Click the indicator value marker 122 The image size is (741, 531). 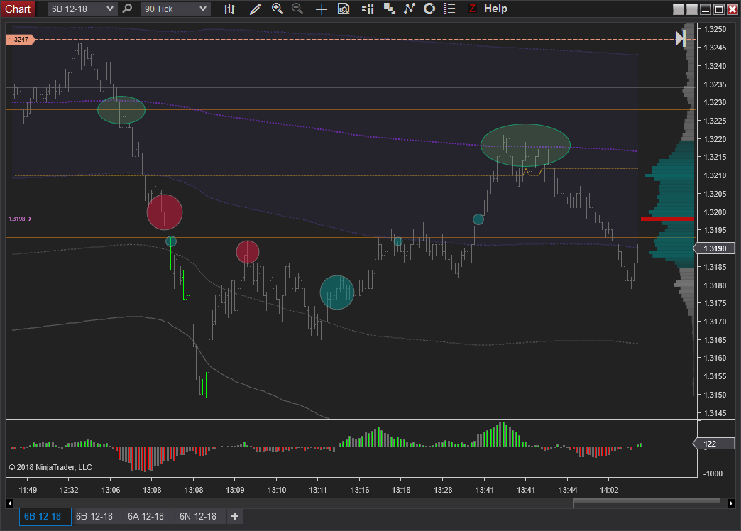pos(713,444)
